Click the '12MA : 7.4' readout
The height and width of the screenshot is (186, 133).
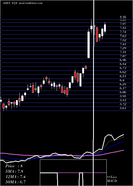[x=15, y=177]
